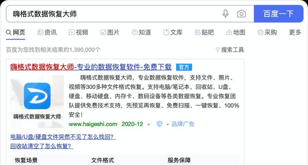Visit the www.haigeshi.com URL link
Image resolution: width=308 pixels, height=165 pixels.
pyautogui.click(x=93, y=124)
